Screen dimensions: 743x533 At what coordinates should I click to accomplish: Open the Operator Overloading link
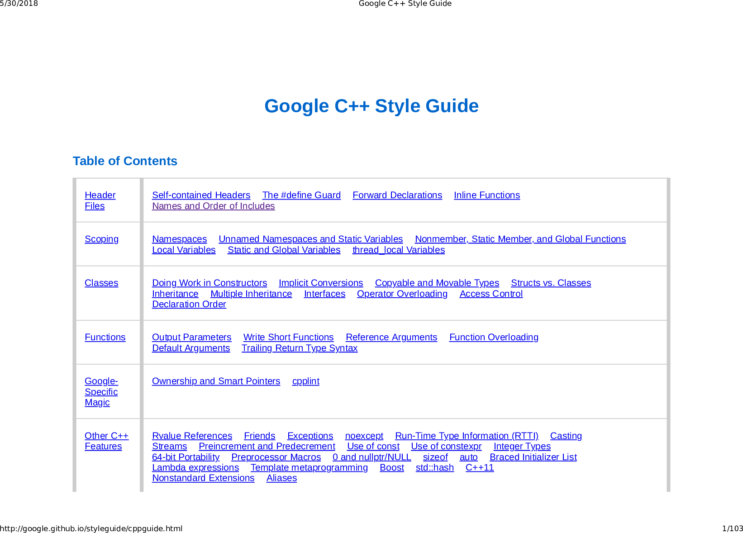(402, 294)
